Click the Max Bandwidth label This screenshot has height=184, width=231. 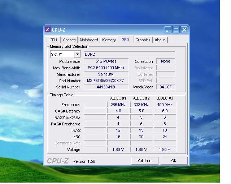pos(67,68)
